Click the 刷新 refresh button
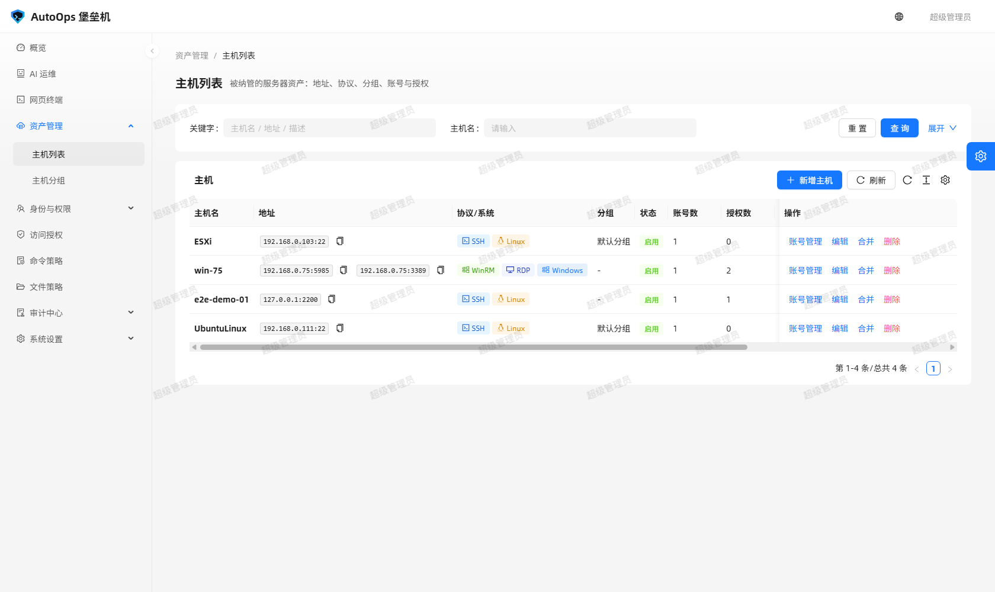This screenshot has width=995, height=592. (x=871, y=180)
